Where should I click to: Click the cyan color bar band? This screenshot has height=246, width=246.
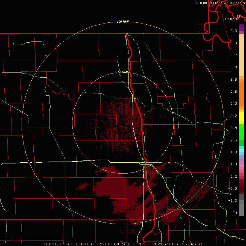coord(241,150)
